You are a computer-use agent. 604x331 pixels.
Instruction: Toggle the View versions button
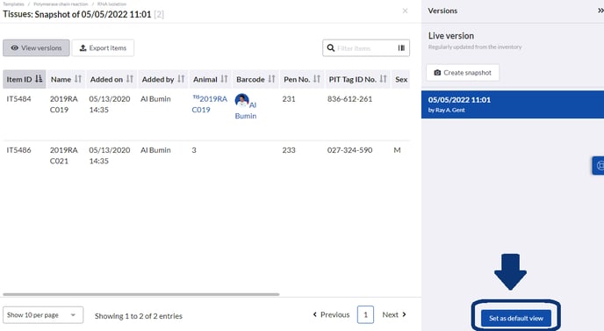coord(36,47)
